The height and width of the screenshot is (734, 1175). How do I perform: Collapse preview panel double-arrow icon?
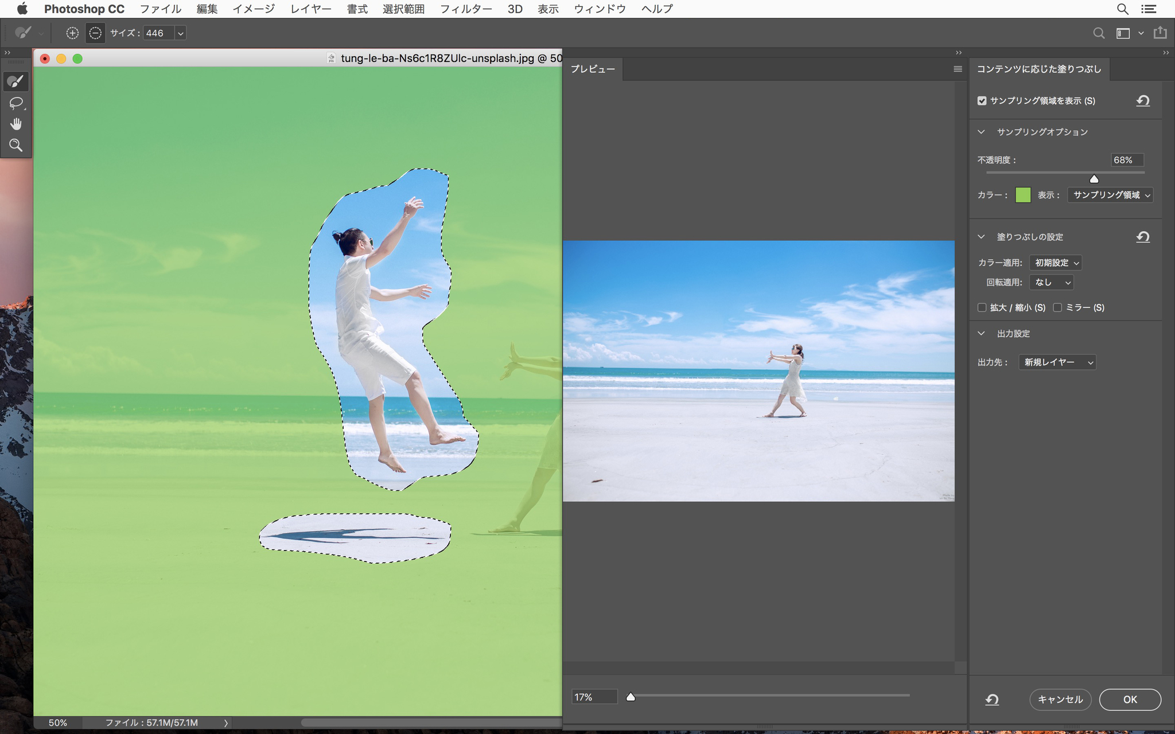959,53
